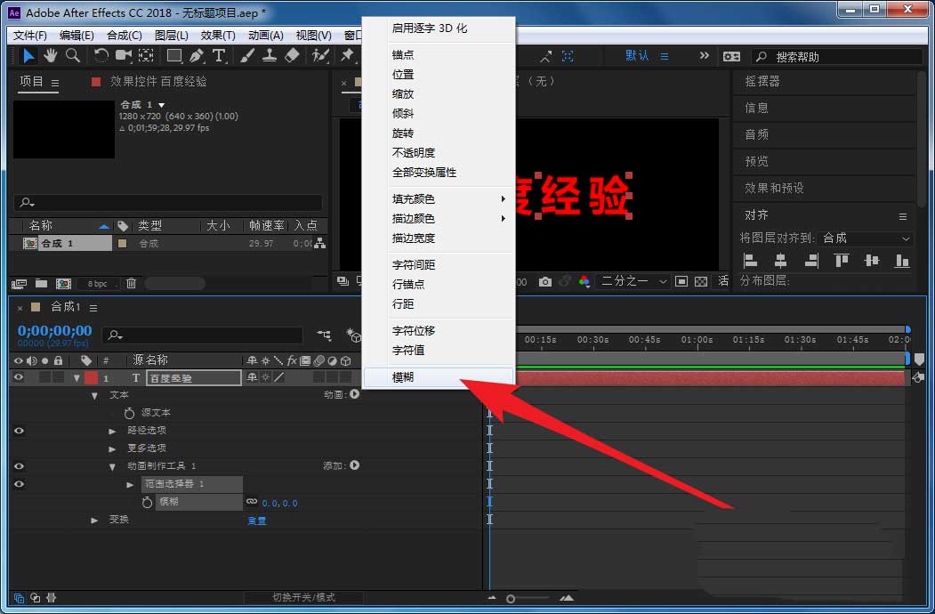Image resolution: width=935 pixels, height=614 pixels.
Task: Select the Eraser tool
Action: pyautogui.click(x=294, y=56)
